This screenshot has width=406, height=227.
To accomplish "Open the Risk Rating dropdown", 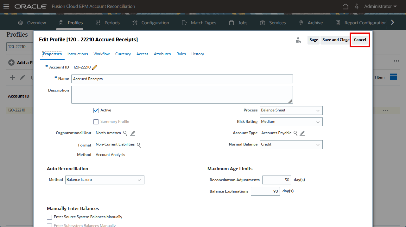I will (291, 122).
